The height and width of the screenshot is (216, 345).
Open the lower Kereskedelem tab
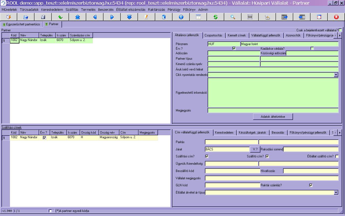point(224,133)
